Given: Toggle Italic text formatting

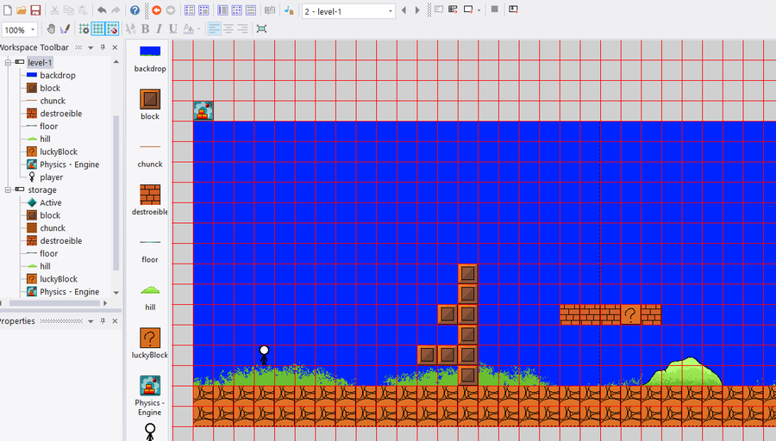Looking at the screenshot, I should pyautogui.click(x=159, y=29).
